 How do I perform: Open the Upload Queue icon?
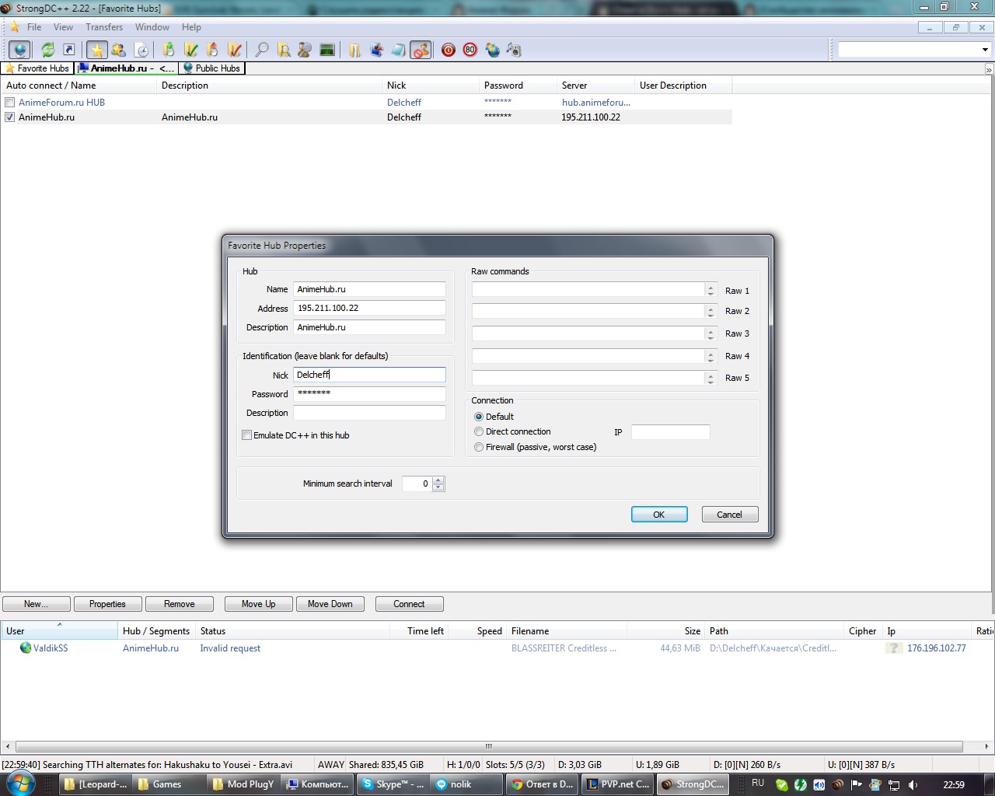point(212,50)
